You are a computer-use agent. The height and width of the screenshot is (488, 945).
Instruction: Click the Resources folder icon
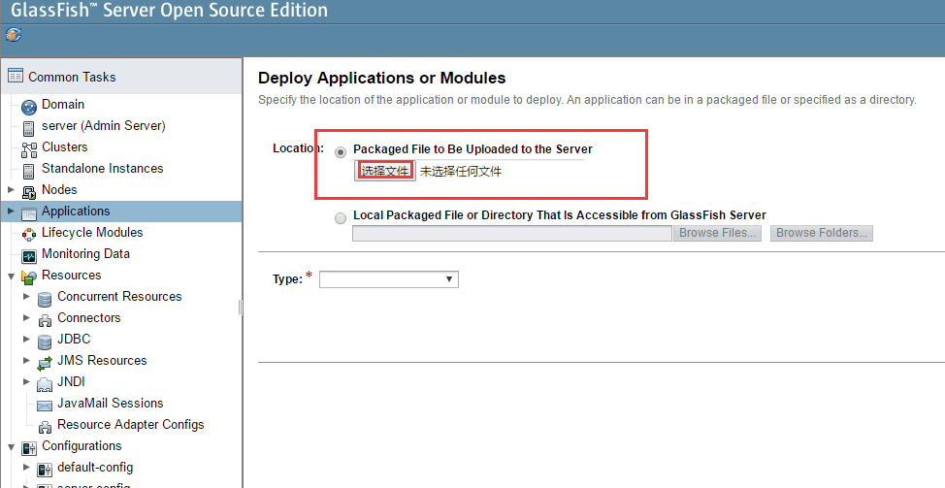pos(29,277)
